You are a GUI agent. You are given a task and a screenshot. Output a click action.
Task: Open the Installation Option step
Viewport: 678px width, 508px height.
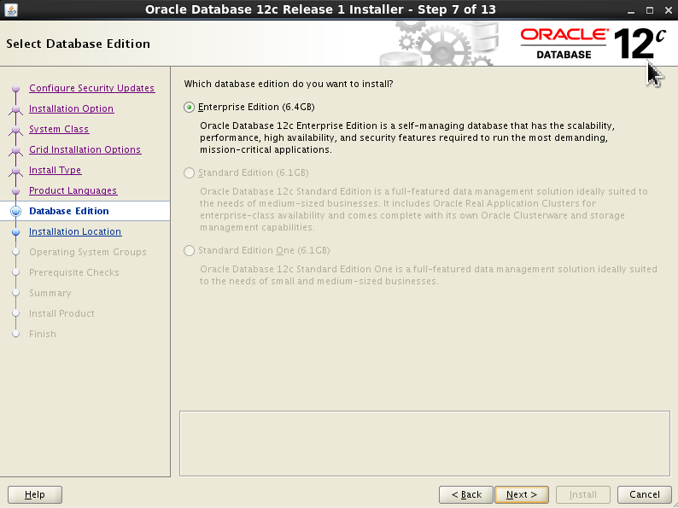72,108
